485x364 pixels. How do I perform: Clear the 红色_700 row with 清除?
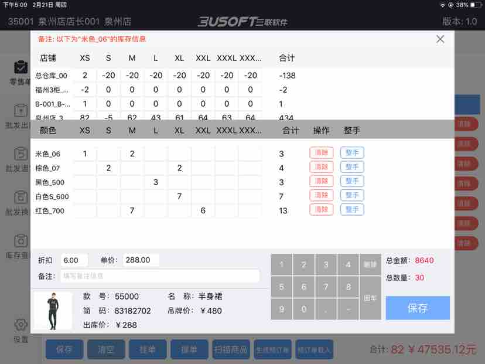(321, 210)
